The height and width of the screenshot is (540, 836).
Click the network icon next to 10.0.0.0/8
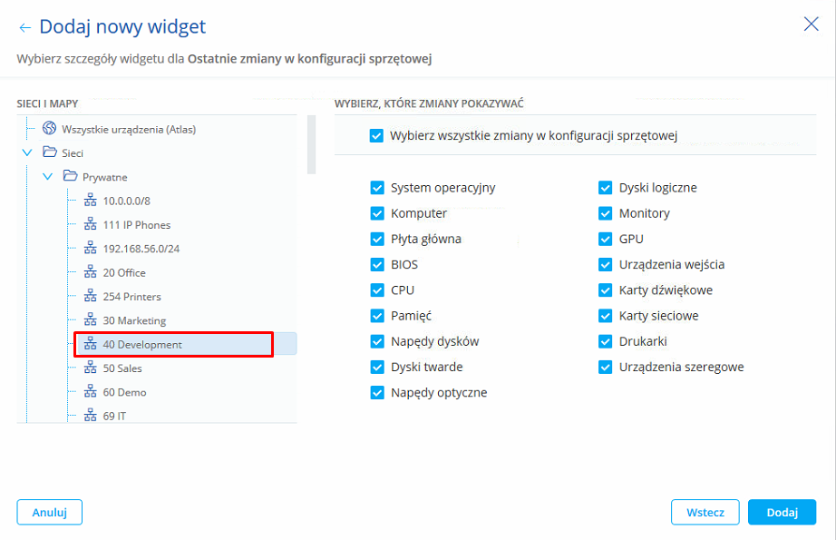tap(90, 201)
